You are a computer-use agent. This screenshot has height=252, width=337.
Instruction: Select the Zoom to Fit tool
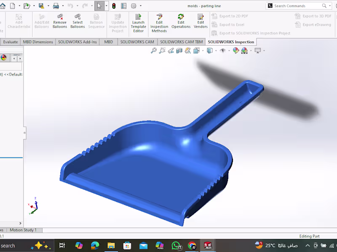153,50
